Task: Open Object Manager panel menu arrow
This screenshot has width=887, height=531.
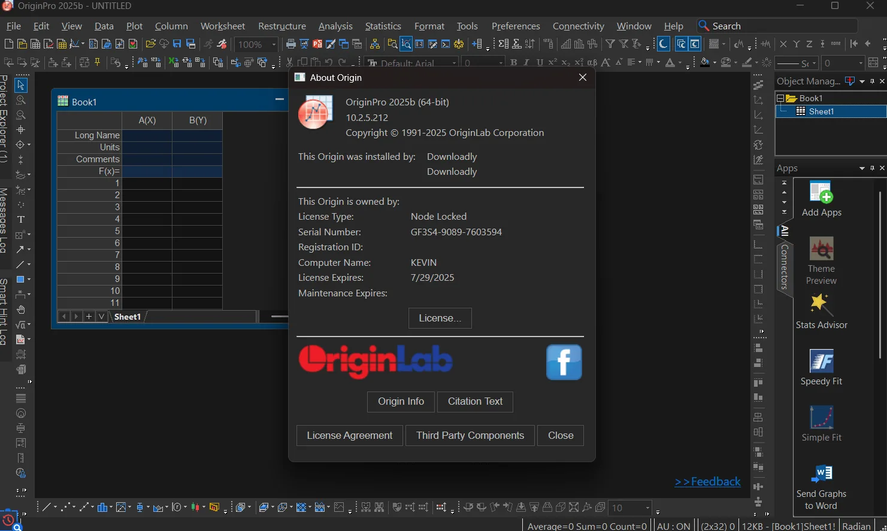Action: click(x=862, y=81)
